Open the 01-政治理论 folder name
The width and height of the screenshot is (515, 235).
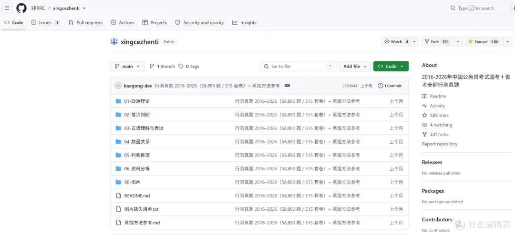[137, 101]
